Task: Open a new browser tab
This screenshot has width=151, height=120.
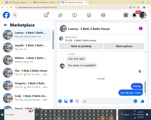Action: tap(91, 2)
